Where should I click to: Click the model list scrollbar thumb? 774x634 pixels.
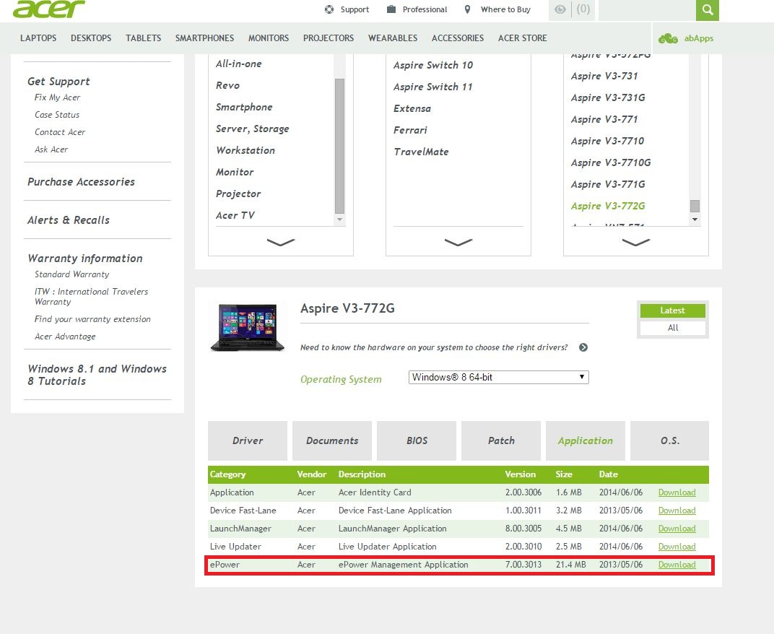click(695, 206)
